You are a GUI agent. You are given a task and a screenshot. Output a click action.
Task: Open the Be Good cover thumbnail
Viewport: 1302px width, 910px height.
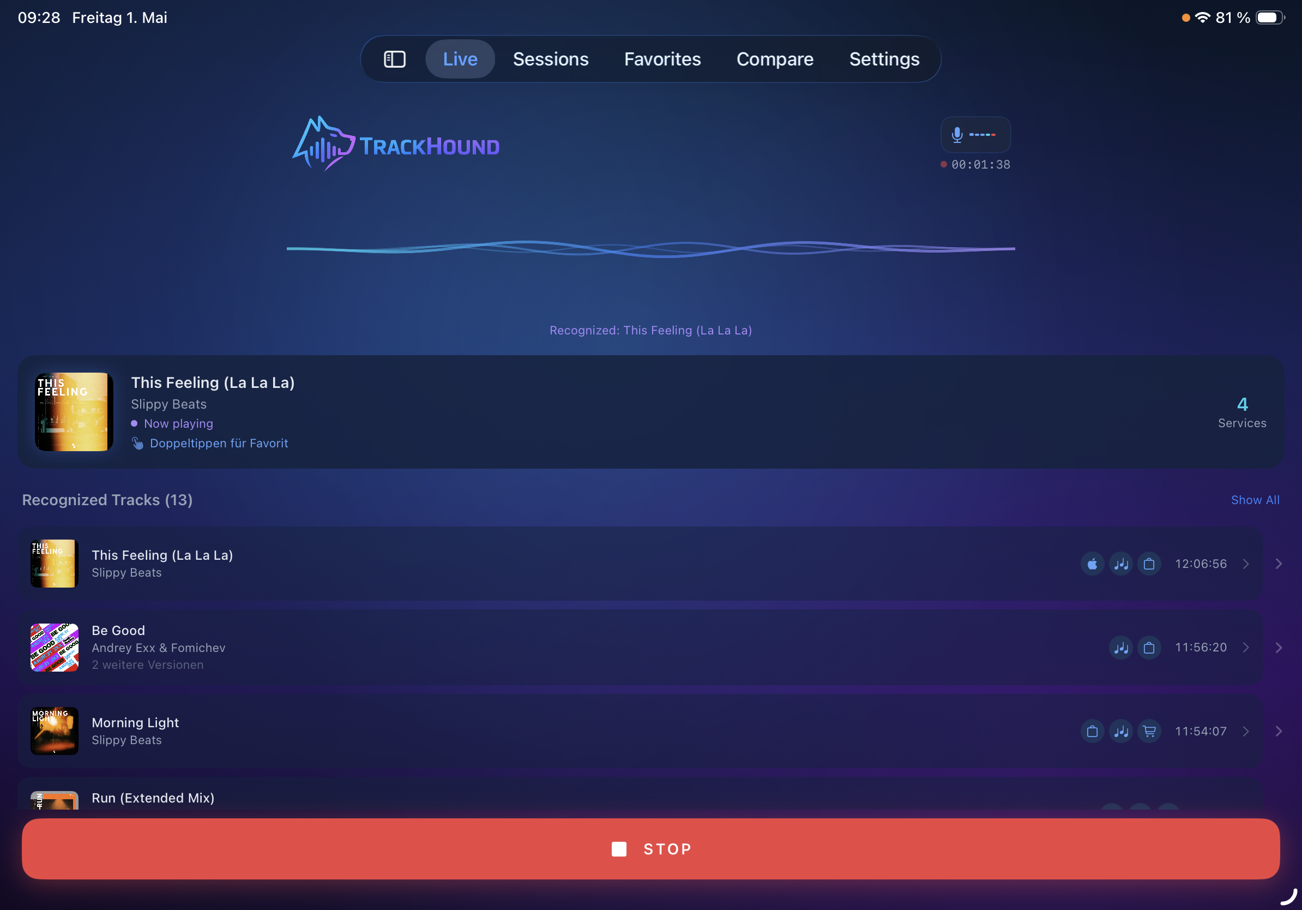point(54,648)
